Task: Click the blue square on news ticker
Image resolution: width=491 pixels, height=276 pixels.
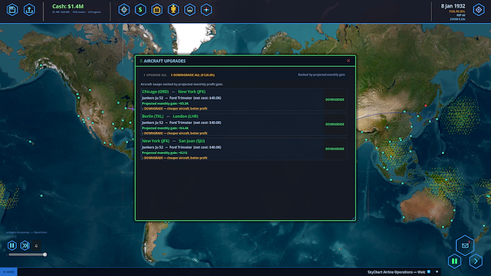Action: [x=429, y=272]
